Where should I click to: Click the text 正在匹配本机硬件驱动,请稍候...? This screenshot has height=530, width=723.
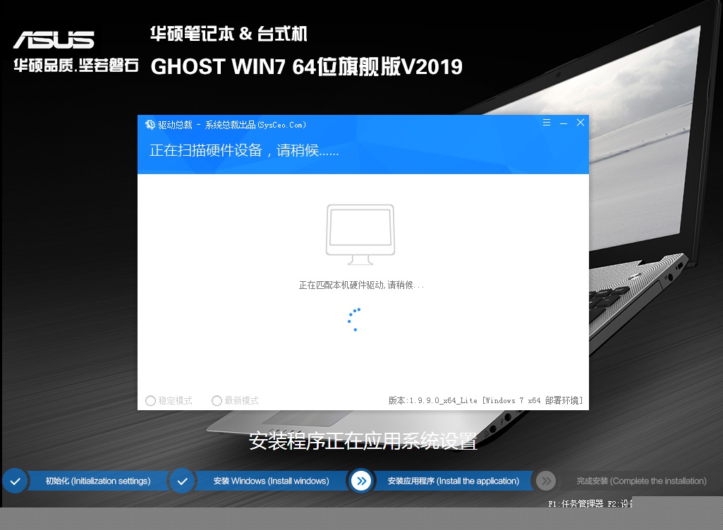click(361, 285)
